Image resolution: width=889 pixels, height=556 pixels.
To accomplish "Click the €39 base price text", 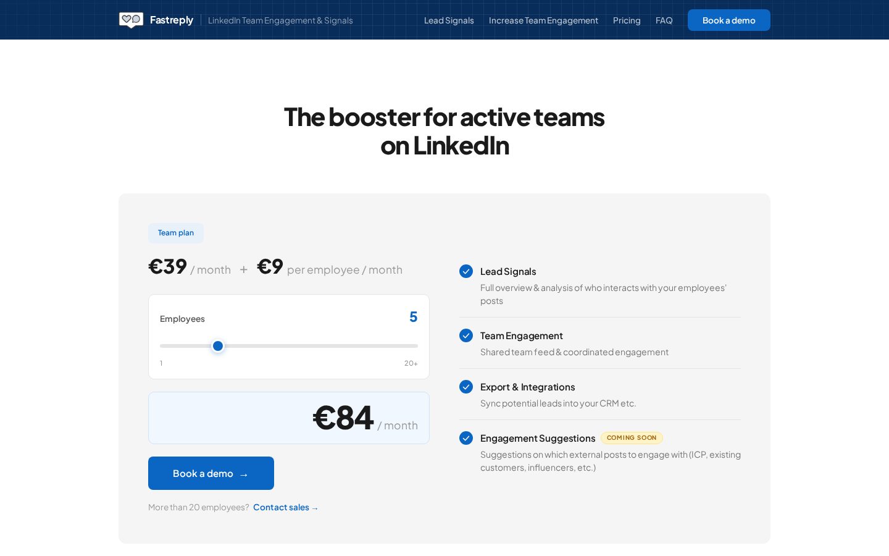I will (x=167, y=266).
